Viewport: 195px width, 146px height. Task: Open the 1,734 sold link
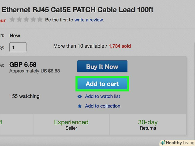pyautogui.click(x=120, y=46)
